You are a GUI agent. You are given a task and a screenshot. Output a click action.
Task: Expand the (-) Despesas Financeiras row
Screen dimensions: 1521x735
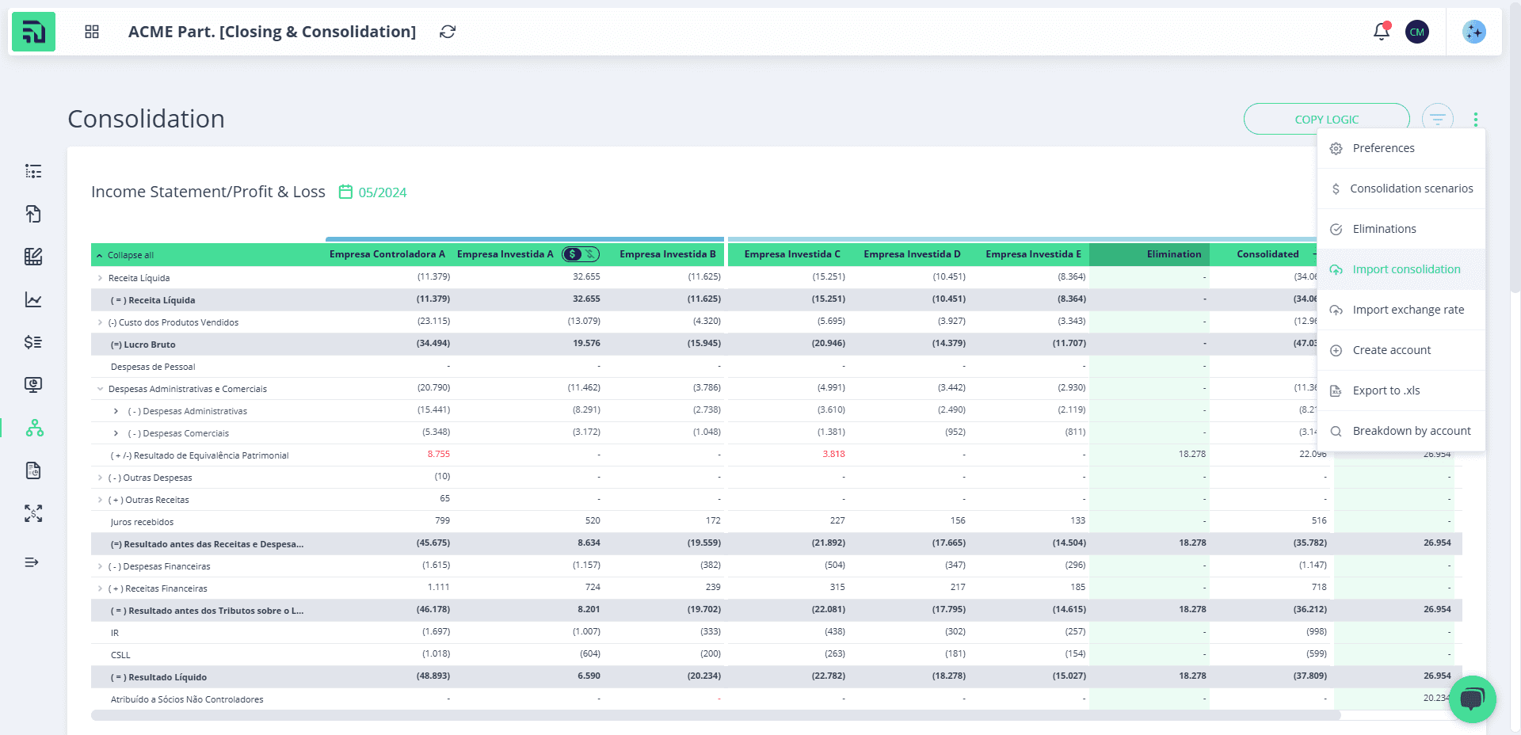[x=100, y=566]
